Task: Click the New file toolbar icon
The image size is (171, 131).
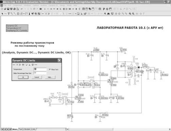Action: pos(2,9)
